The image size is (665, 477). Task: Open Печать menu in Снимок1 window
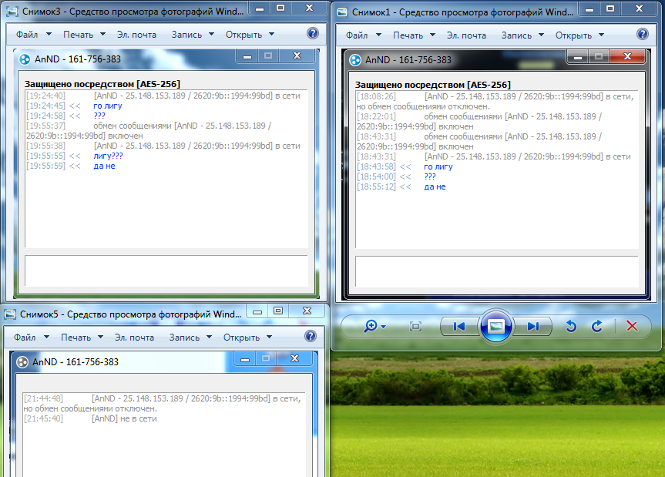point(414,35)
